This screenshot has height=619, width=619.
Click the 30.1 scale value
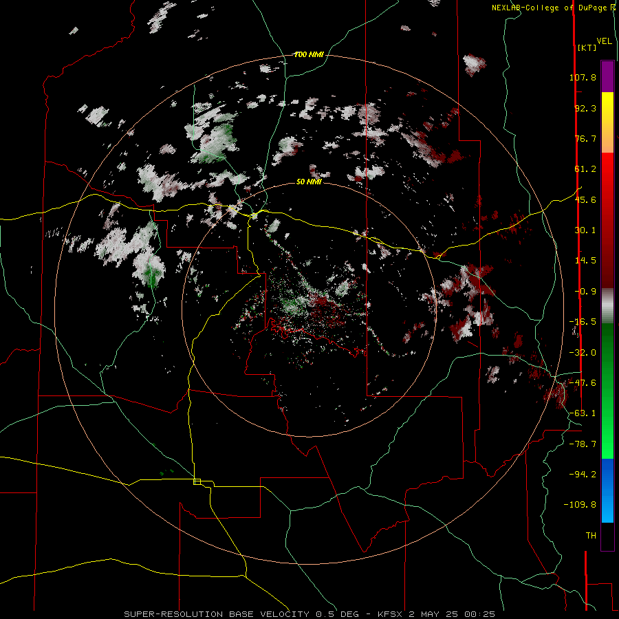tap(585, 230)
